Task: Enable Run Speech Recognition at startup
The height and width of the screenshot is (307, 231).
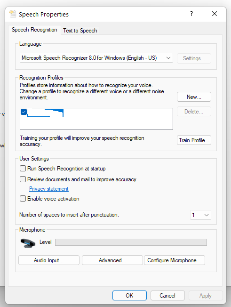Action: [x=23, y=169]
